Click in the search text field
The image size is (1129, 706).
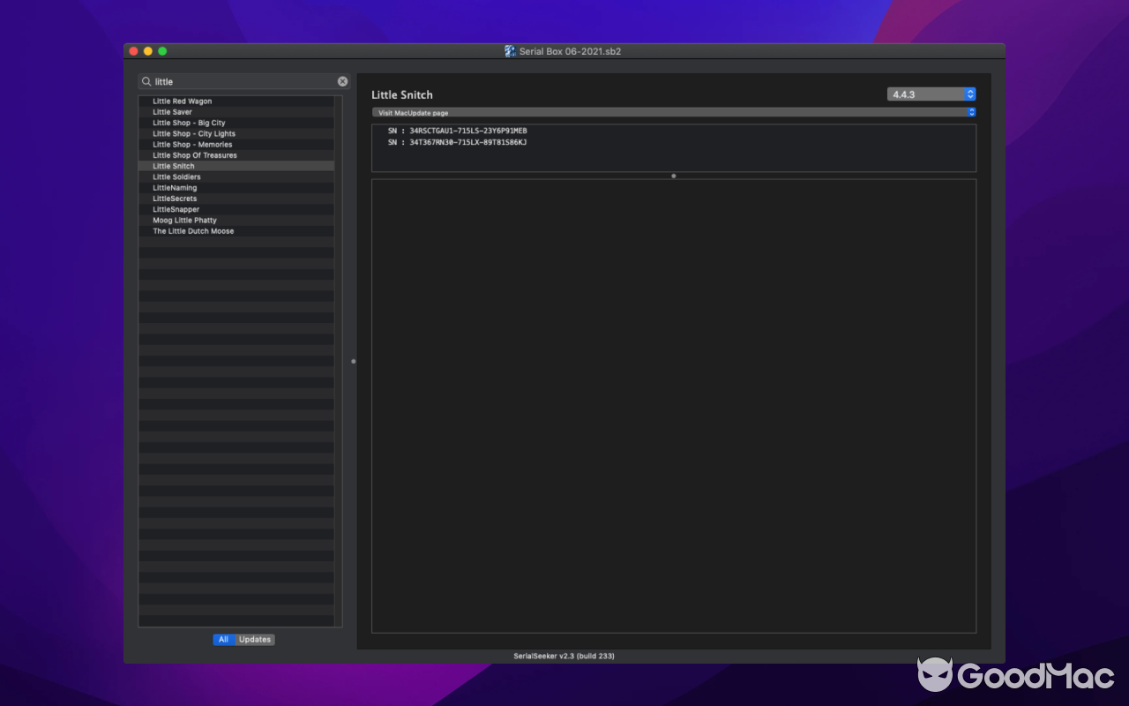click(x=243, y=81)
